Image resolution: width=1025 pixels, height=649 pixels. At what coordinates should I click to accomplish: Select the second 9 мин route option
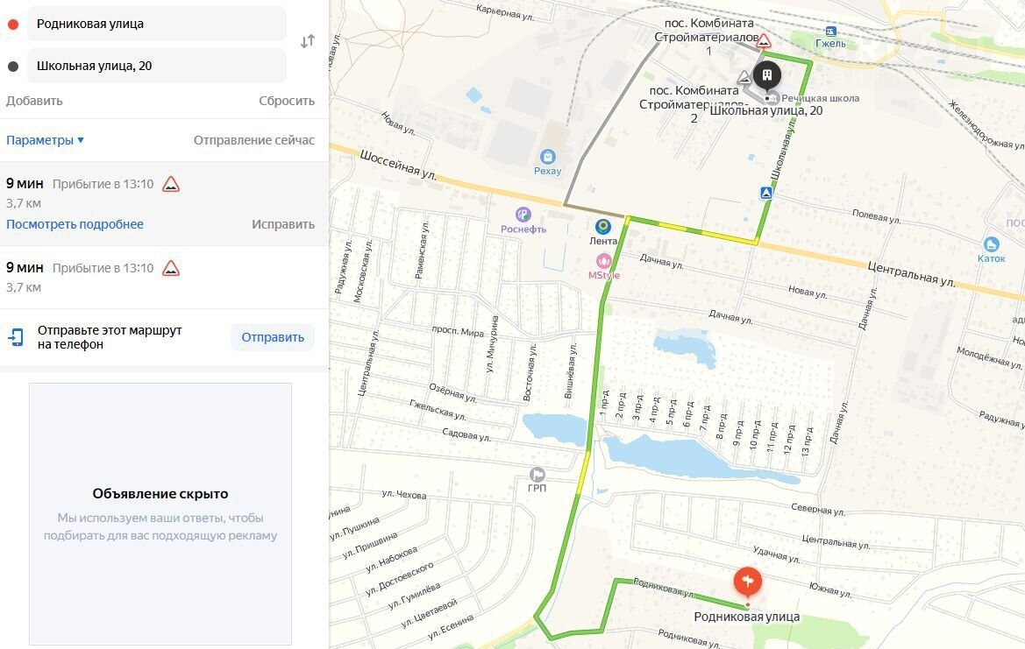click(164, 277)
